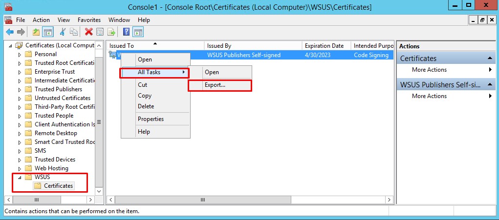
Task: Toggle Show/Hide Console Tree toolbar icon
Action: point(48,32)
